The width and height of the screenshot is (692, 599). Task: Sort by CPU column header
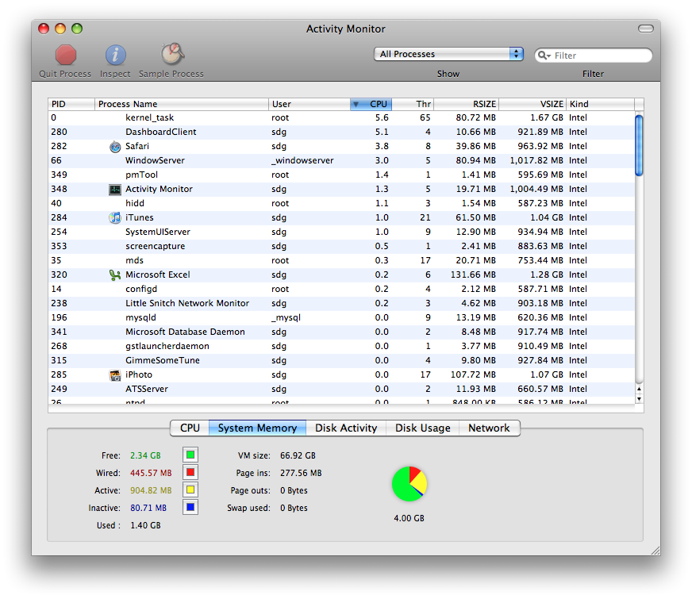371,104
